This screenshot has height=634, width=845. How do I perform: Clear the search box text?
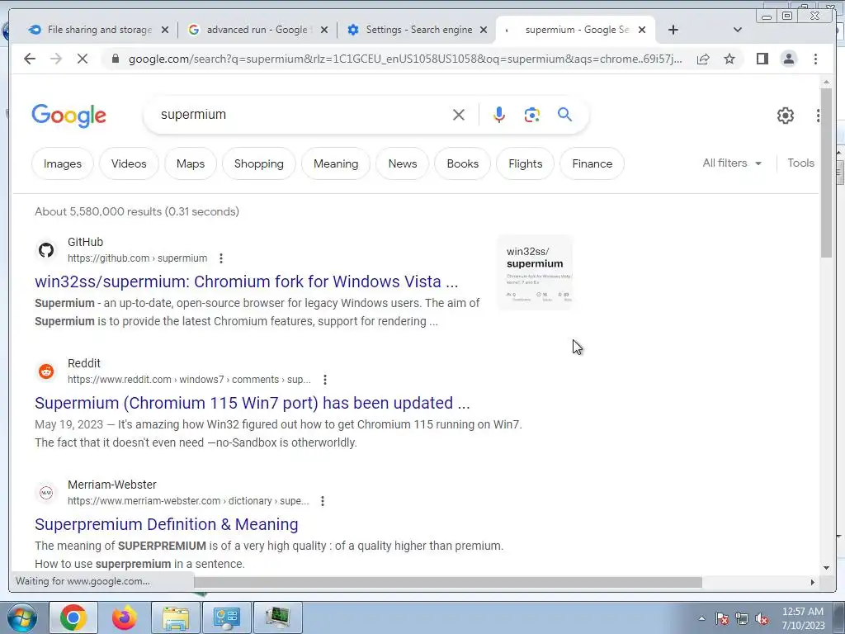point(459,115)
